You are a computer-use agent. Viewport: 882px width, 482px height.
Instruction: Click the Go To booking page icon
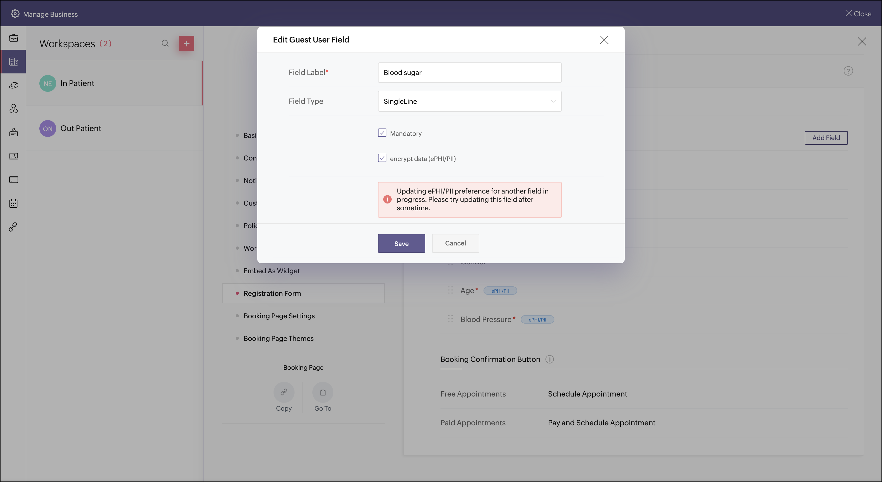pos(323,392)
